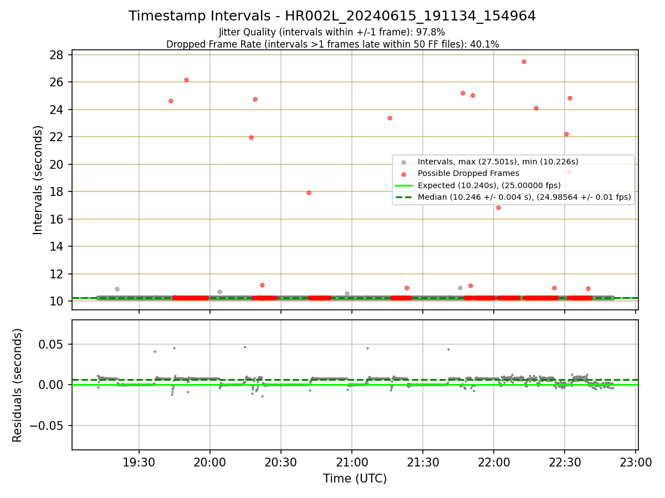Click the solid green line sample in the legend

coord(403,185)
